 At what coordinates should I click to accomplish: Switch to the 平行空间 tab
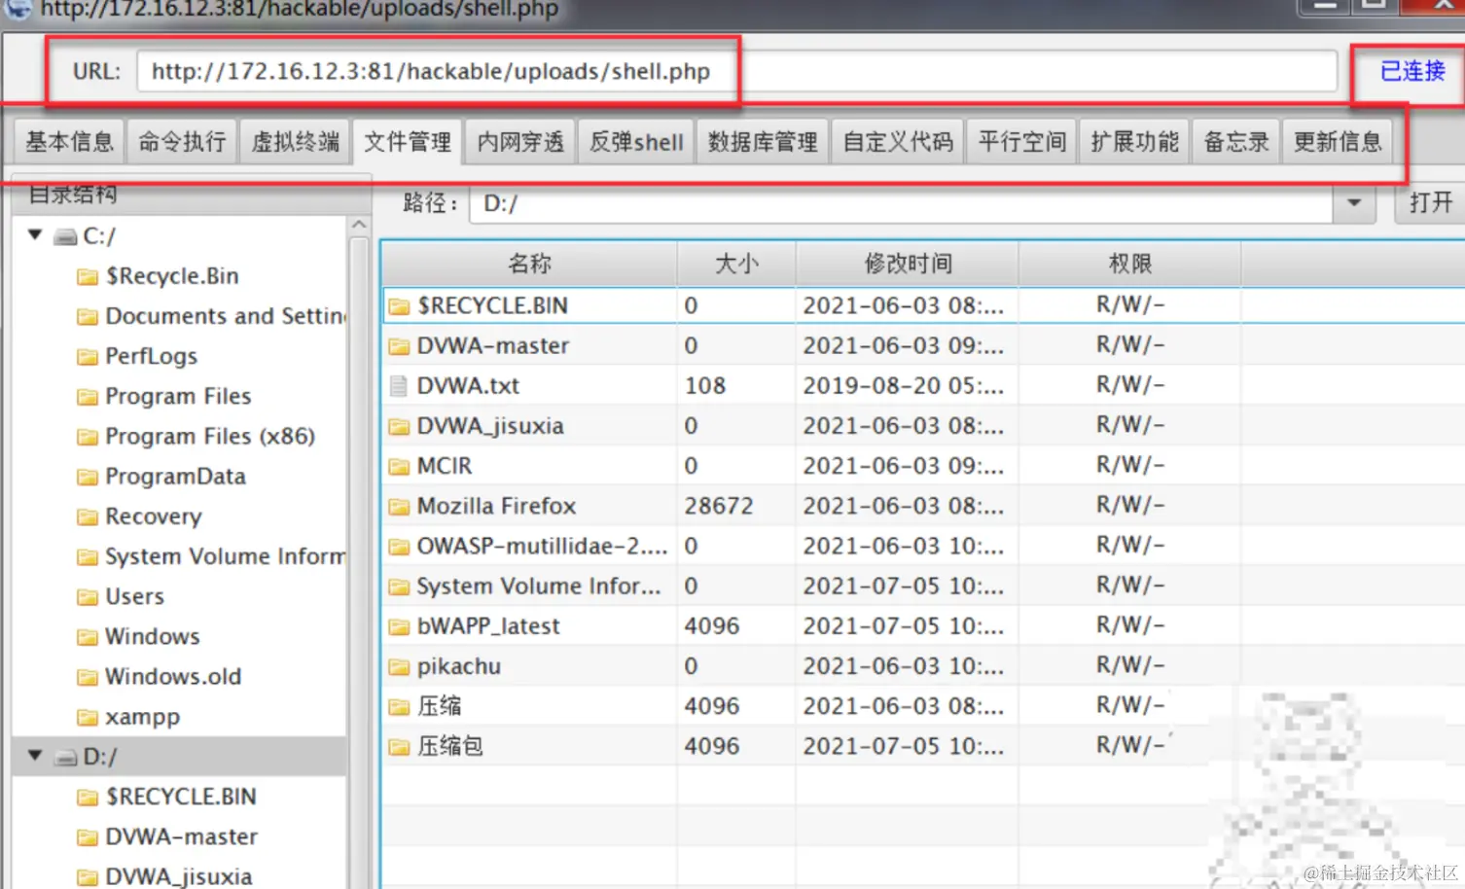point(1022,142)
